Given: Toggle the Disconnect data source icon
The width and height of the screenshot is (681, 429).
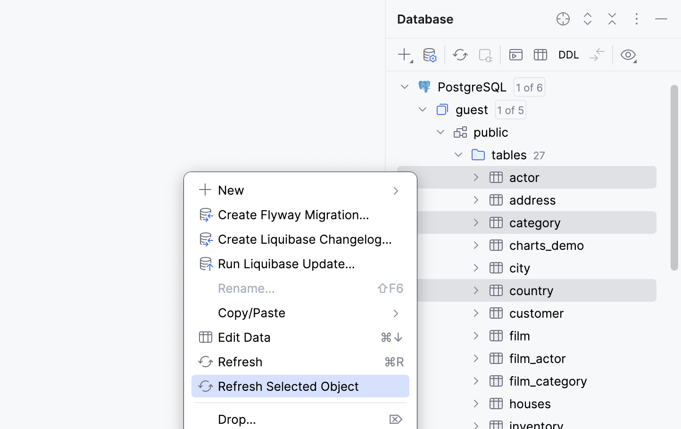Looking at the screenshot, I should tap(485, 55).
